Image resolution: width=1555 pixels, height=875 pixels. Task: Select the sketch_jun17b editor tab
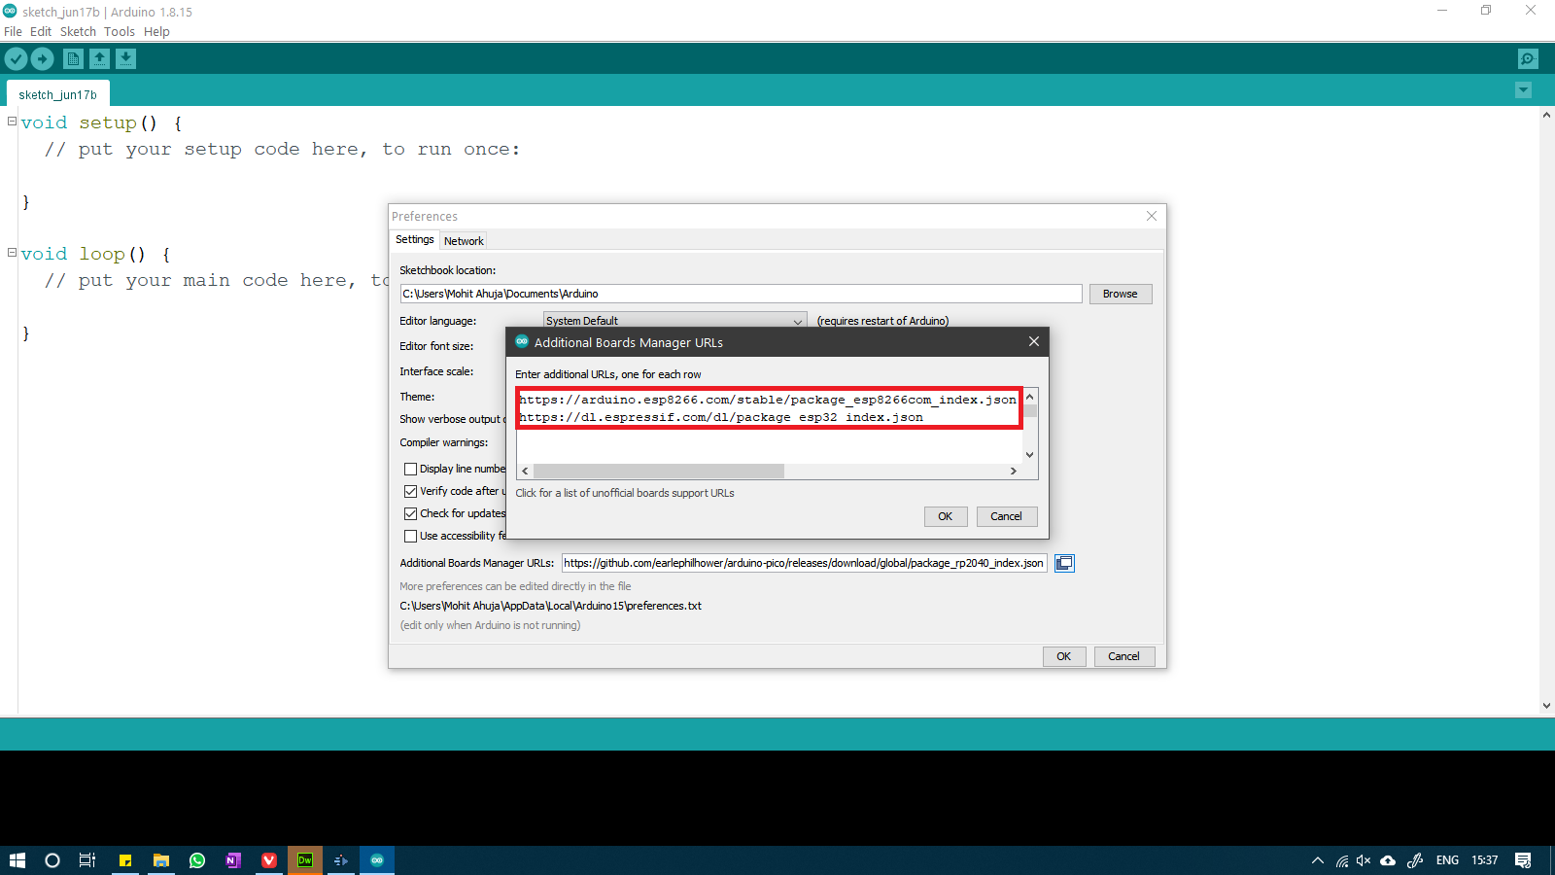click(58, 94)
